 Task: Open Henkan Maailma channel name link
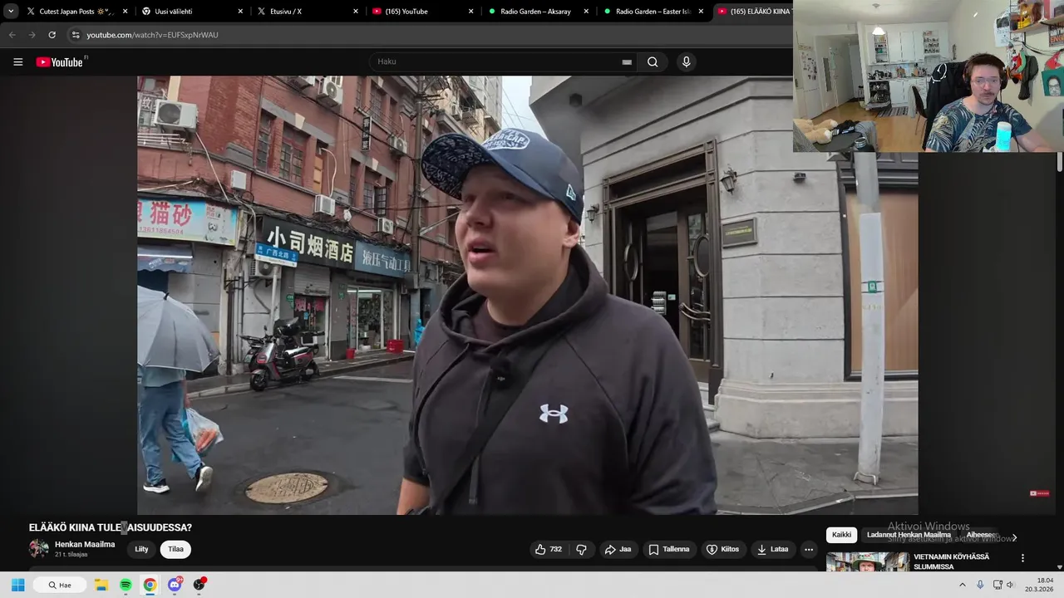click(x=85, y=544)
